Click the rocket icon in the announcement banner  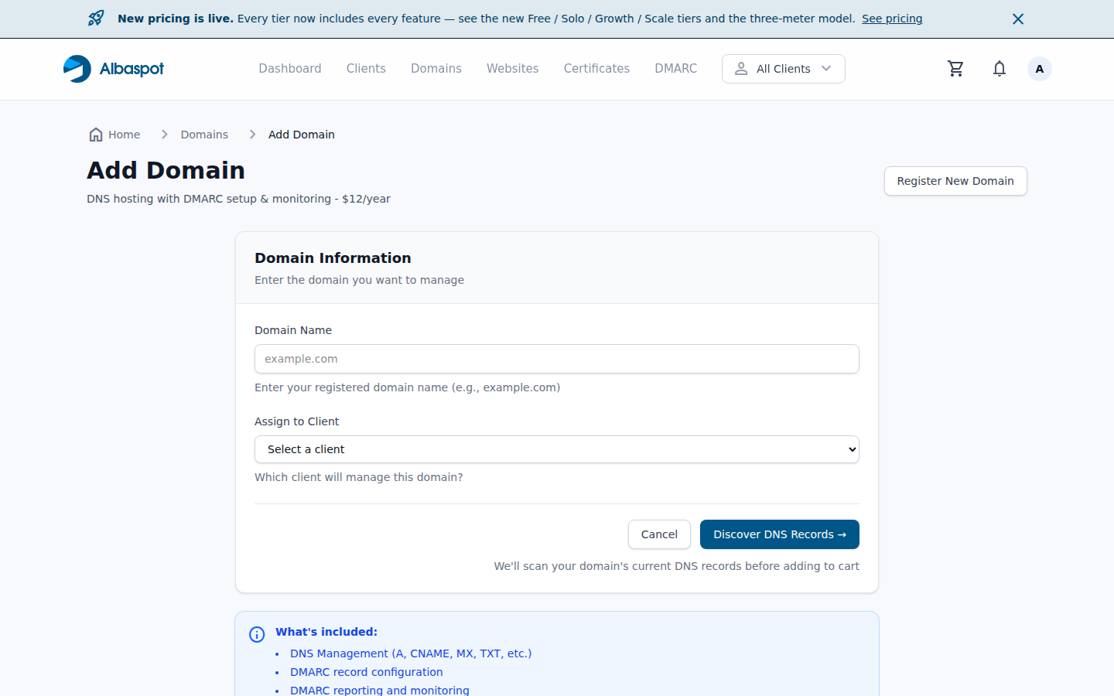(96, 19)
